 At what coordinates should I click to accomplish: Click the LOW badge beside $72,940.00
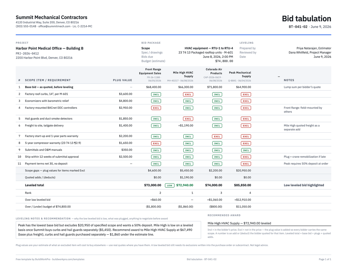pyautogui.click(x=170, y=185)
